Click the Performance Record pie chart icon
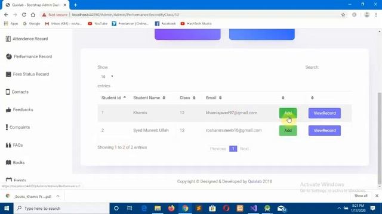The image size is (382, 214). click(x=9, y=56)
